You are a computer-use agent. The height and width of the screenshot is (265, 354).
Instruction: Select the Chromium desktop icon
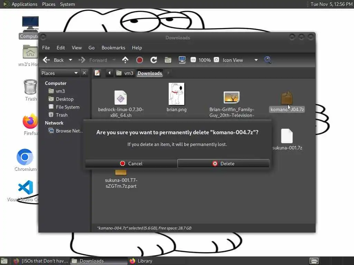click(x=25, y=157)
